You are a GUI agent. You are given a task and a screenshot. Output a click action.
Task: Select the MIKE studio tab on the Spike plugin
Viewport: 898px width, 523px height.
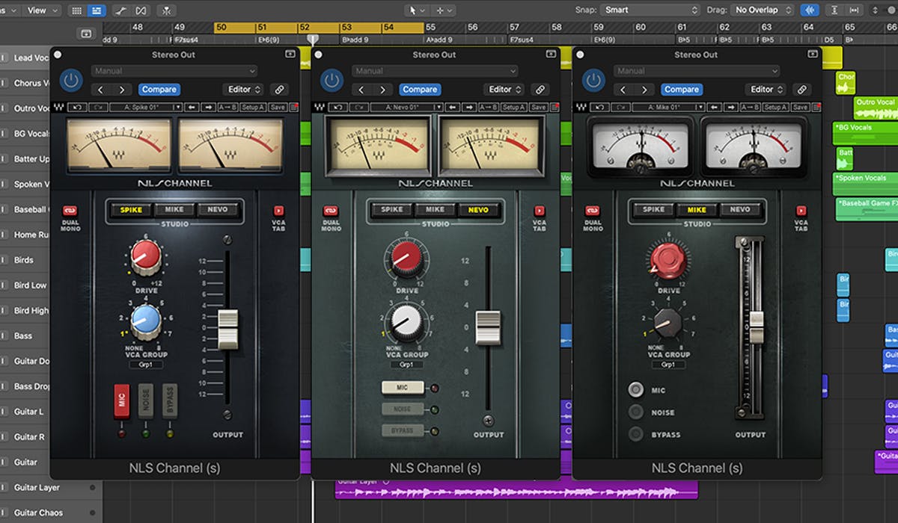[x=174, y=210]
